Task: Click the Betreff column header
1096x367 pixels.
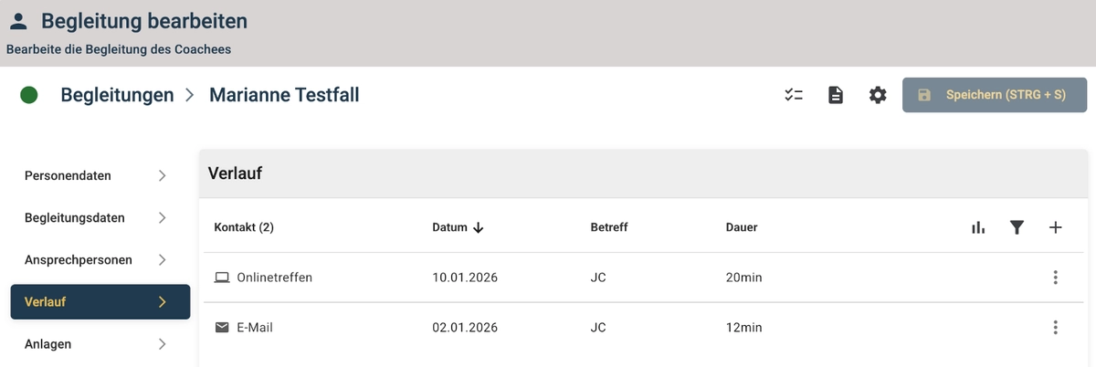Action: [609, 227]
